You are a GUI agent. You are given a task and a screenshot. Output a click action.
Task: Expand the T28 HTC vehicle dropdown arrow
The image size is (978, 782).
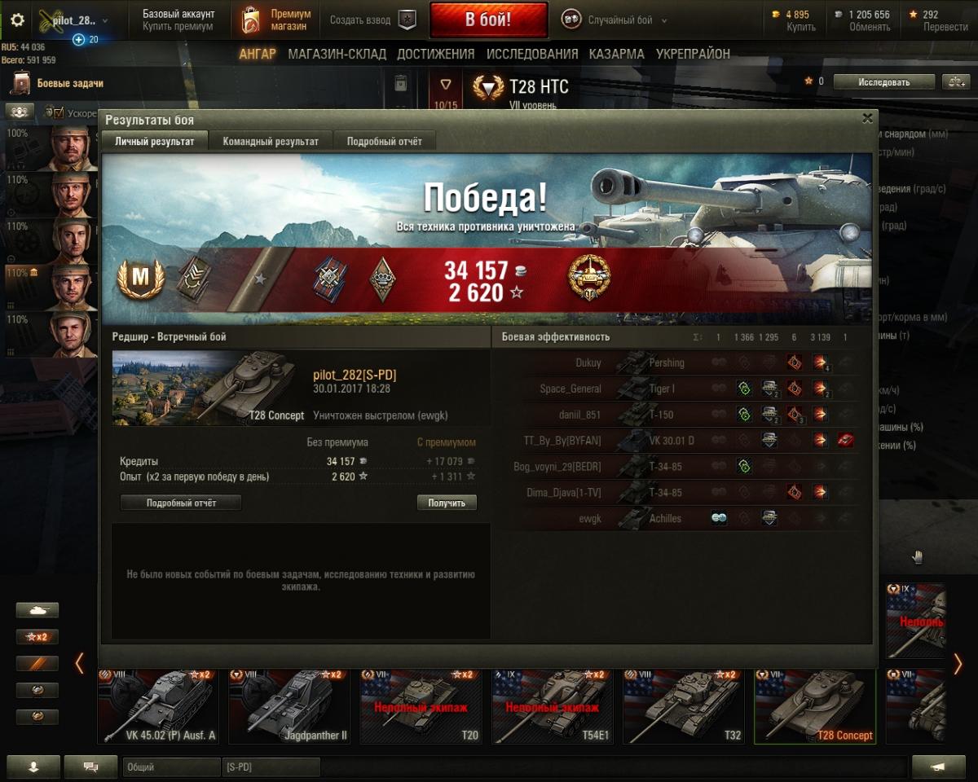click(446, 85)
